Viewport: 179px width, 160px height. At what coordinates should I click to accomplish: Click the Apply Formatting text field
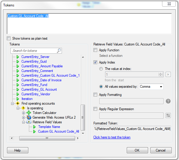pos(131,101)
